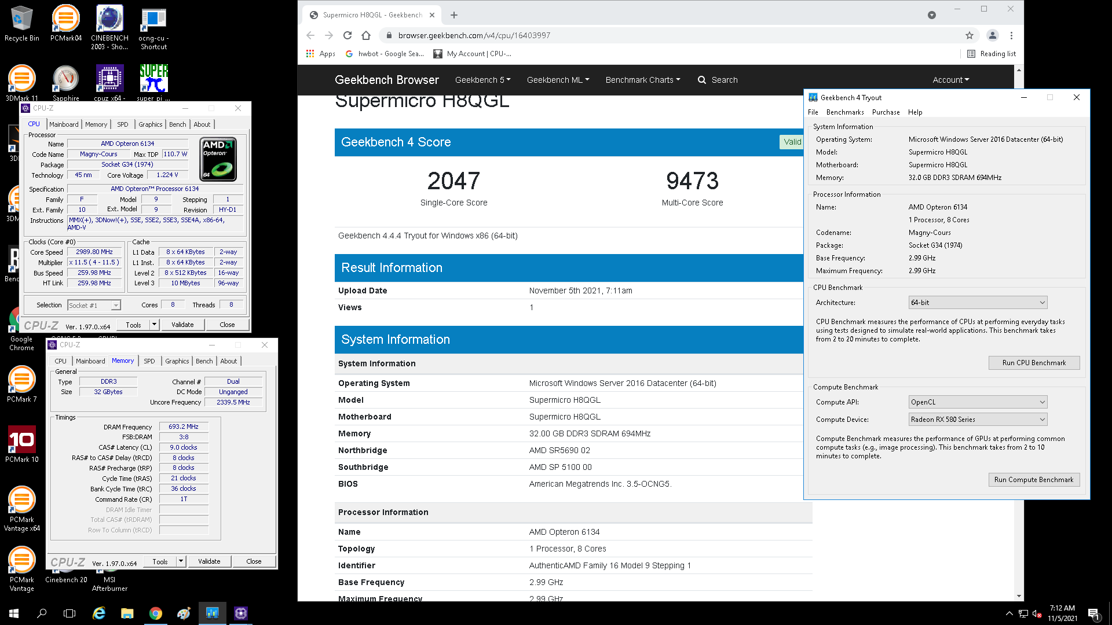
Task: Click Close in the lower CPU-Z Memory window
Action: (254, 561)
